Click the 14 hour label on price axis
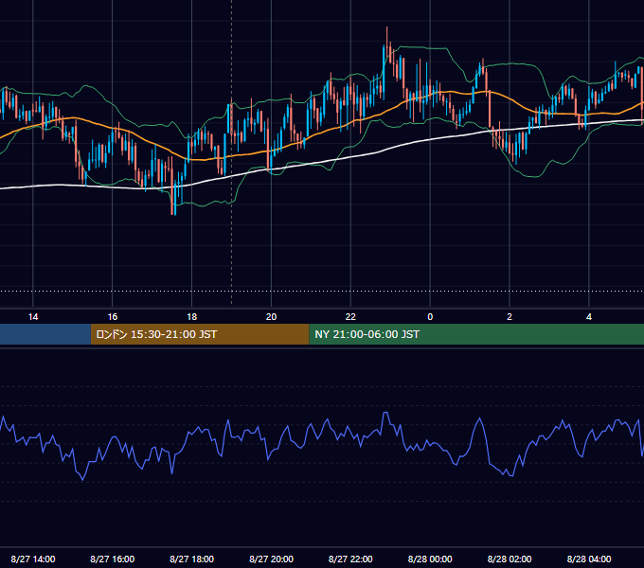Viewport: 644px width, 568px height. pyautogui.click(x=33, y=317)
